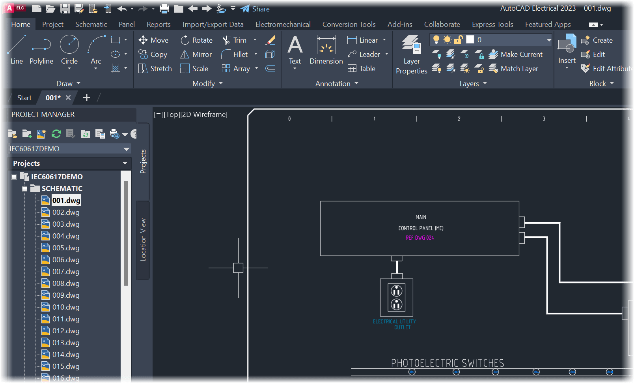
Task: Click the new project icon in Project Manager
Action: [x=26, y=133]
